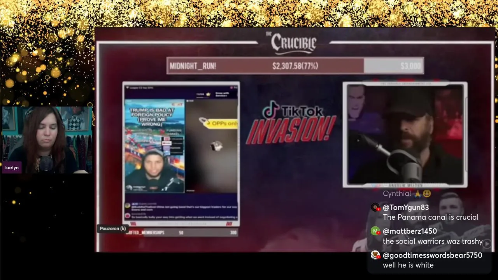Click TomYgun83's avatar icon
Viewport: 498px width, 280px height.
click(375, 207)
